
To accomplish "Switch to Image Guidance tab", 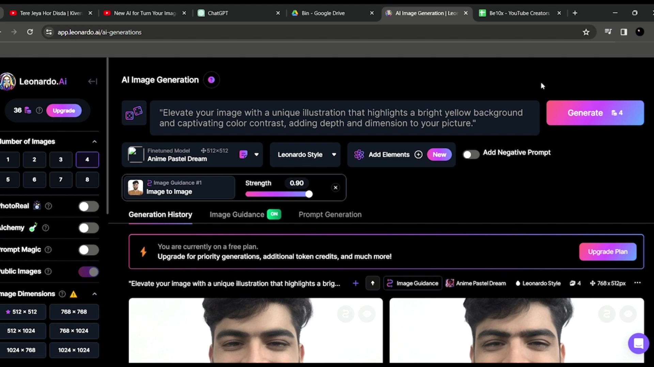I will [245, 214].
